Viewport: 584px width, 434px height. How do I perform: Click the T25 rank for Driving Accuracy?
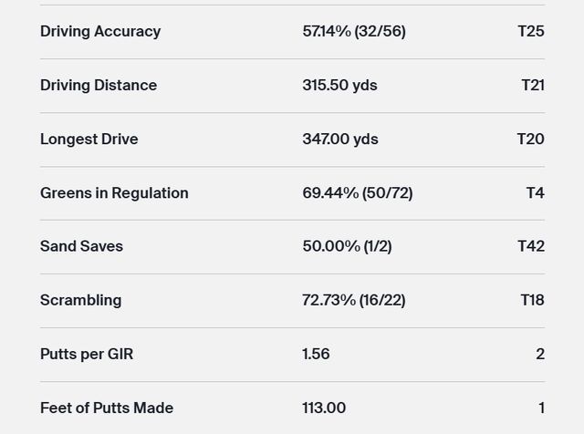530,31
